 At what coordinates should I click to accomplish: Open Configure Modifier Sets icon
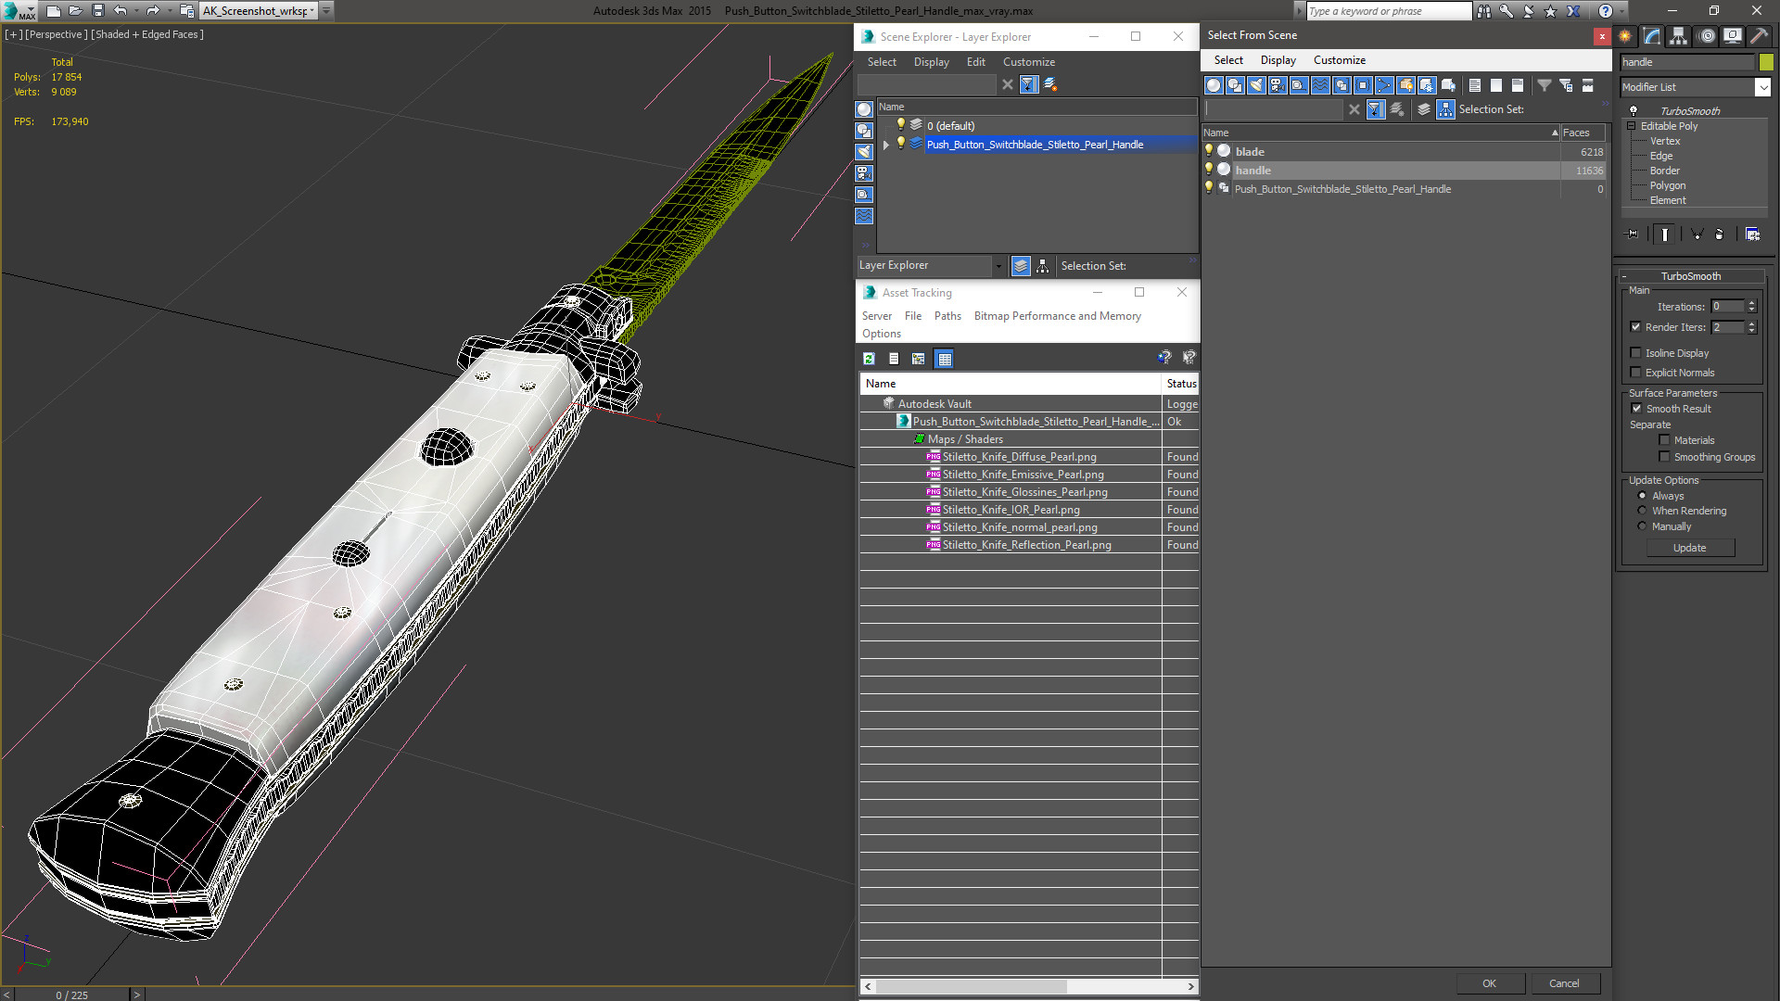pos(1752,234)
